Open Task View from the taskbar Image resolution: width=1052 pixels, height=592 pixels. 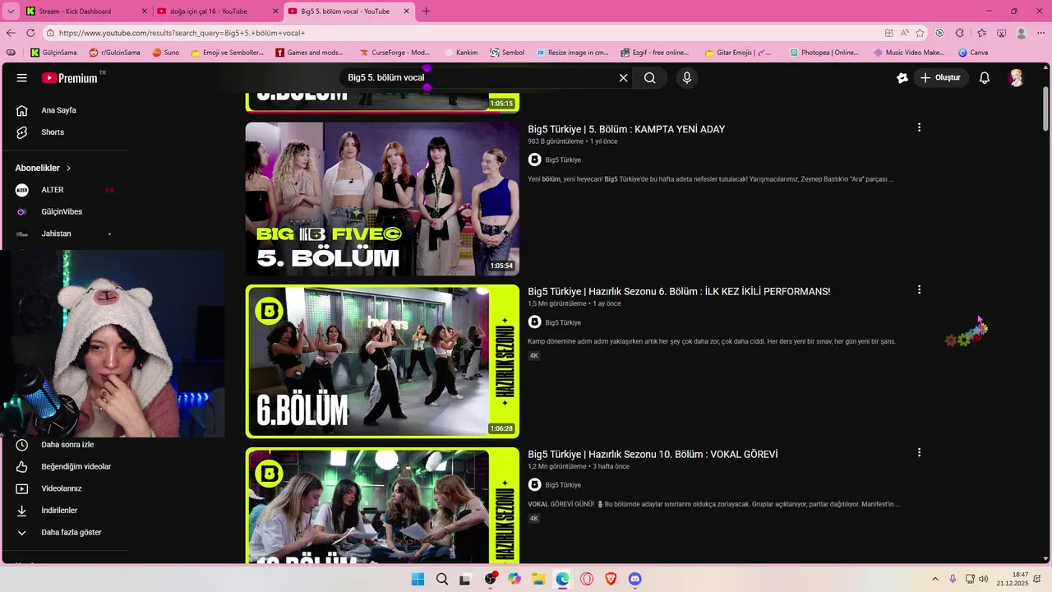pos(466,579)
